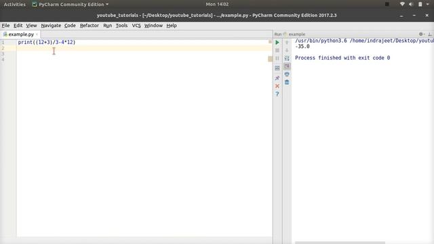Open the View menu
This screenshot has height=244, width=434.
pyautogui.click(x=31, y=26)
